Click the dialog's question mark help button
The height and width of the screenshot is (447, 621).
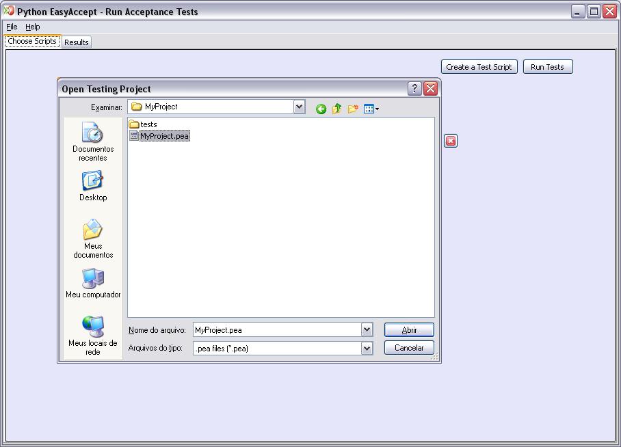tap(414, 88)
